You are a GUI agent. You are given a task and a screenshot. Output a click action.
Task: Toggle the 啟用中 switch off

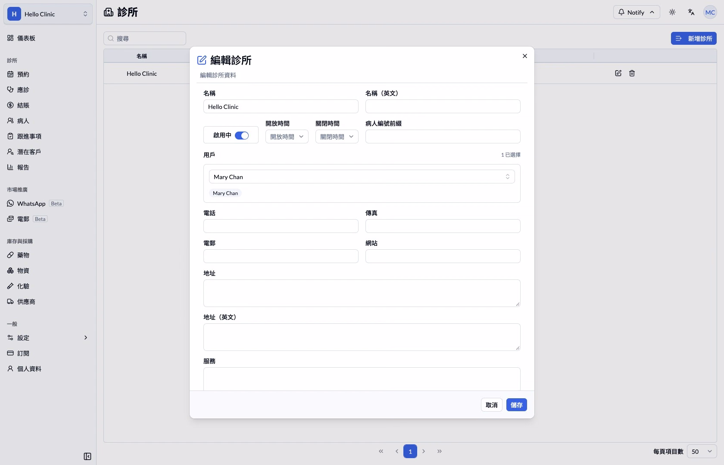pos(242,135)
